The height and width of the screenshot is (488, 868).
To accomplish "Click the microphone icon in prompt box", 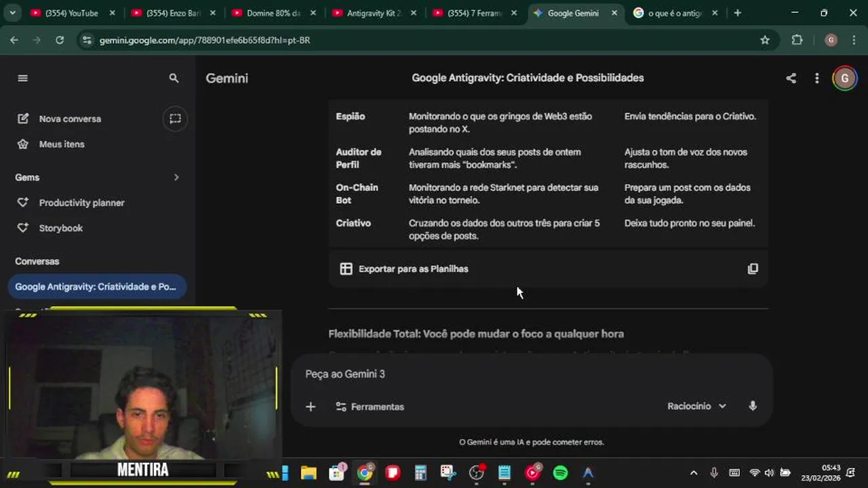I will 753,406.
